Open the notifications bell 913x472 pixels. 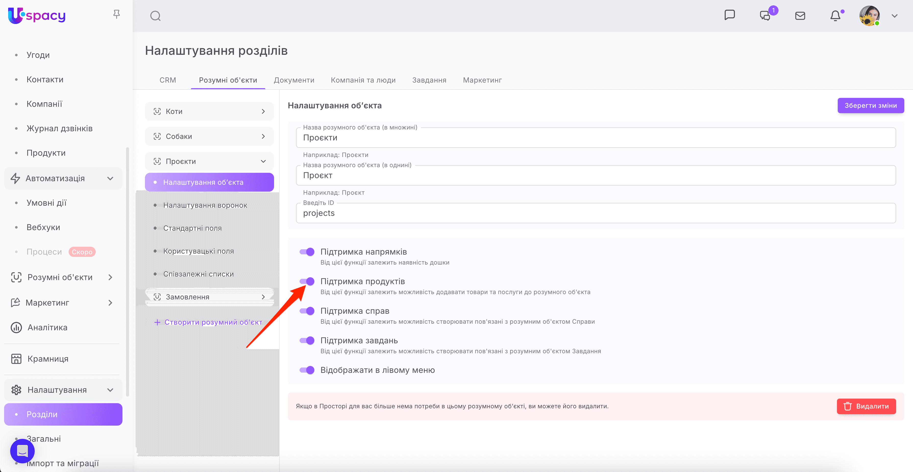835,16
